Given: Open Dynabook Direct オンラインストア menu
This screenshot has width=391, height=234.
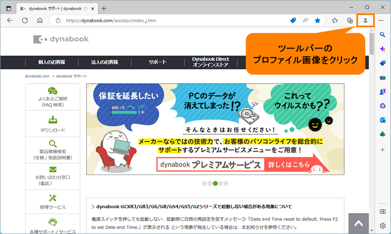Looking at the screenshot, I should [211, 62].
